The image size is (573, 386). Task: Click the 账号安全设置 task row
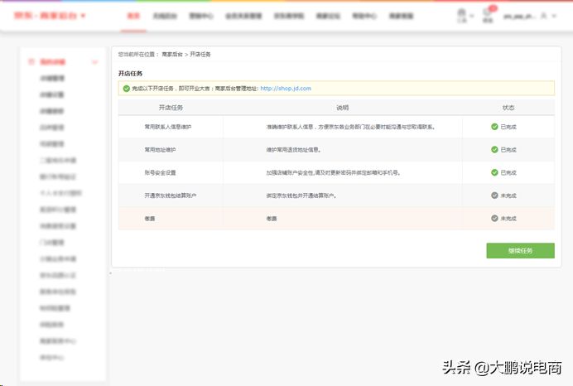click(336, 172)
